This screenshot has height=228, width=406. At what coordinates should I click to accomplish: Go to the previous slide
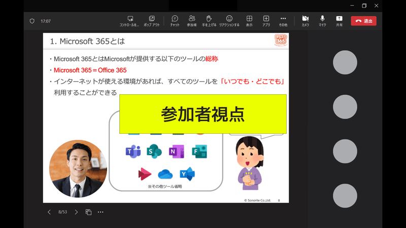(x=49, y=212)
